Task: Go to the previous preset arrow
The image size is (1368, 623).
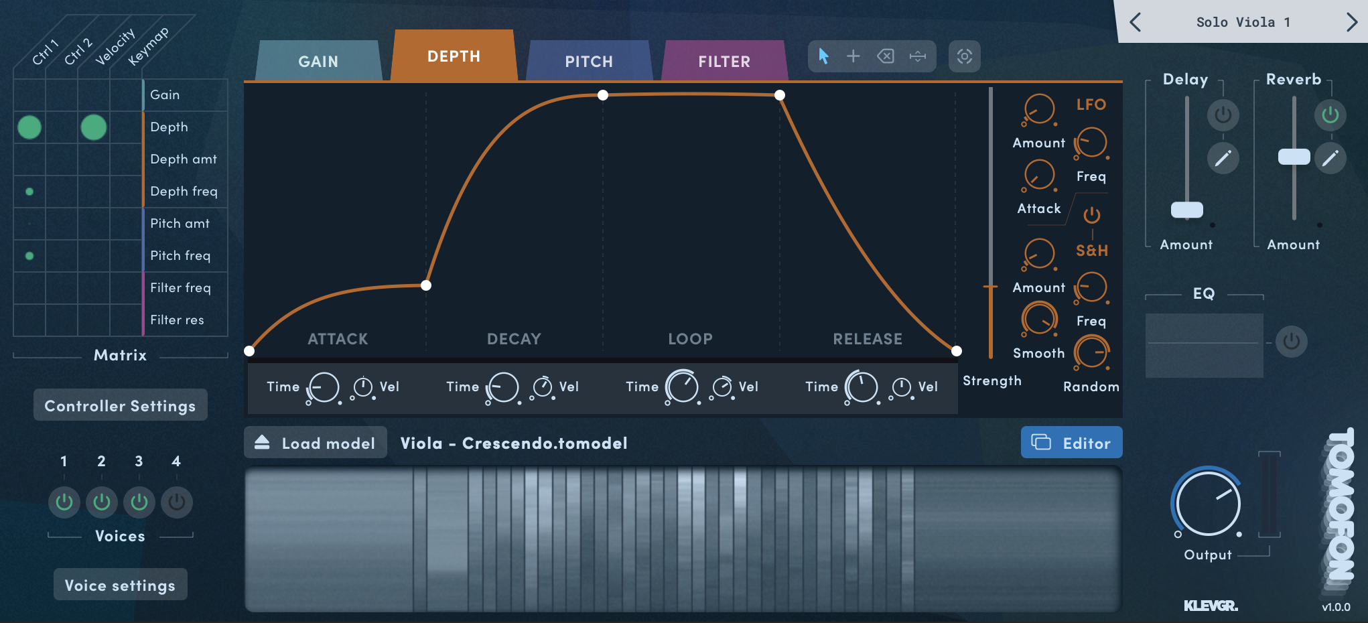Action: (x=1135, y=22)
